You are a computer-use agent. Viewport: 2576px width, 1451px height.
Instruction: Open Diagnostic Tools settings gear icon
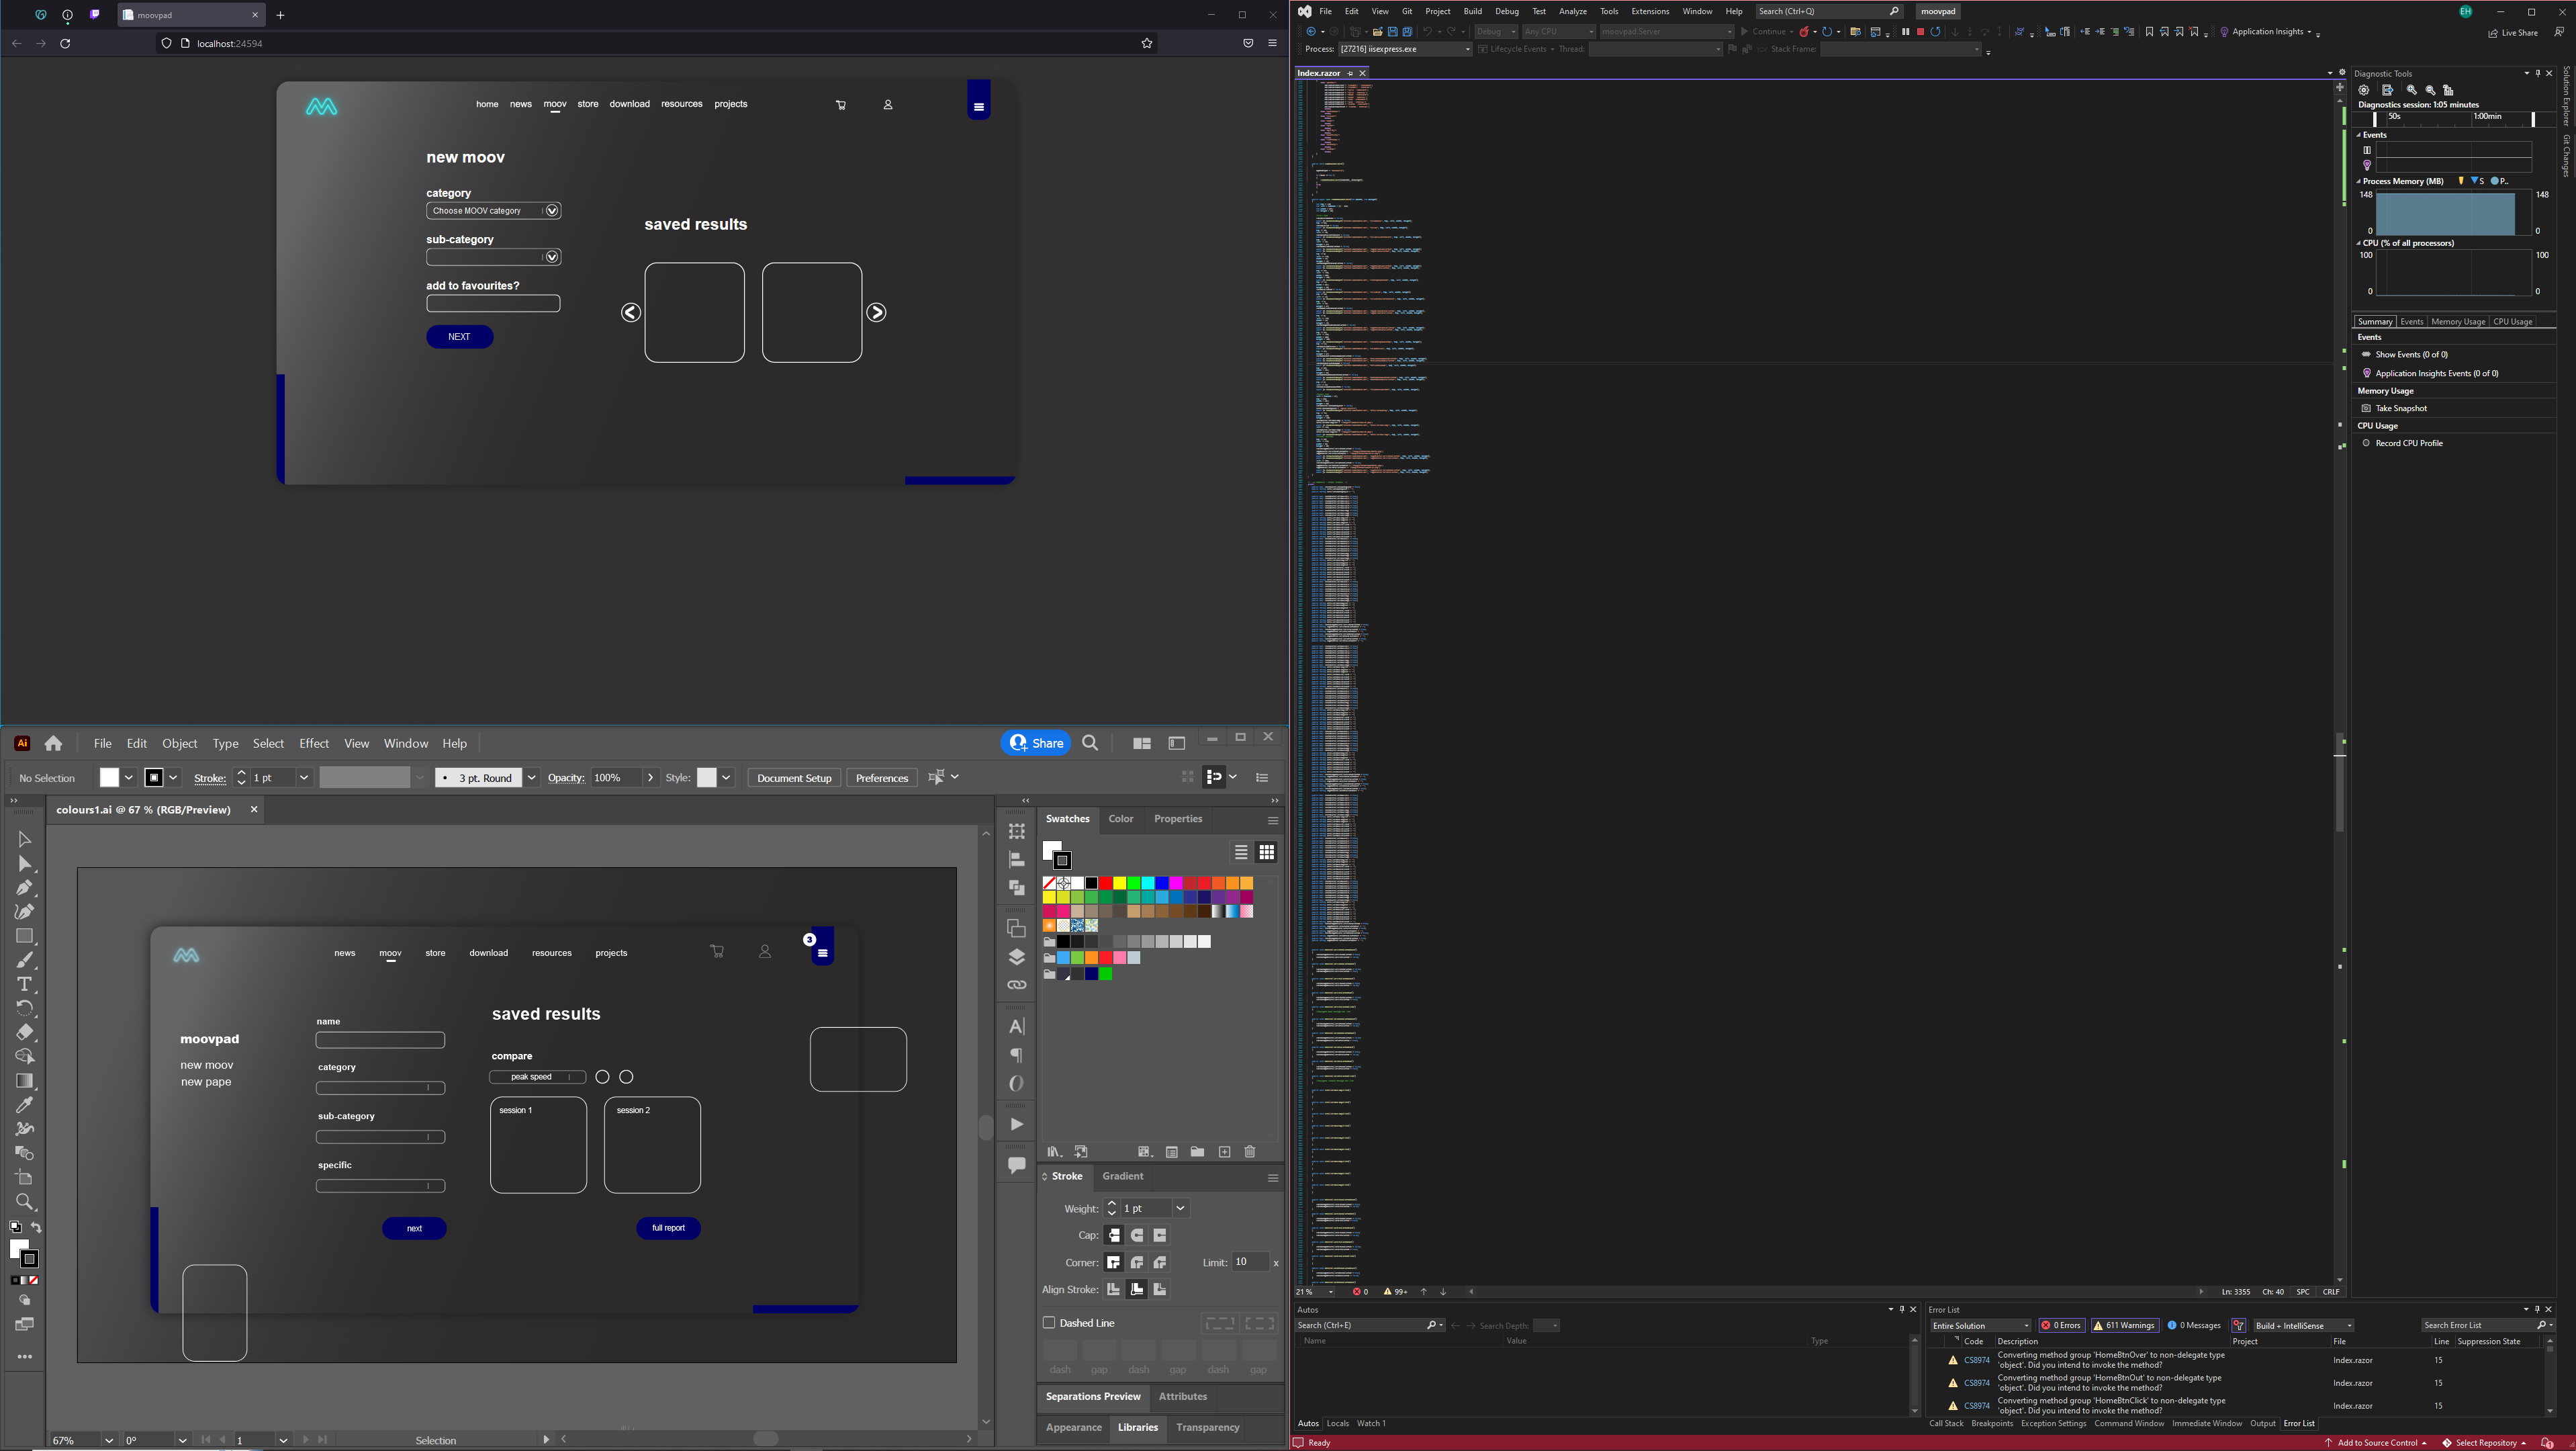2364,90
